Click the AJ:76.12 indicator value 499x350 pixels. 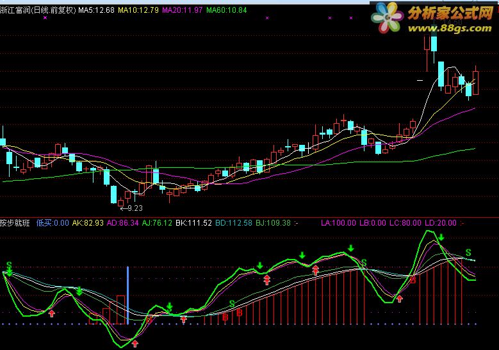(157, 223)
